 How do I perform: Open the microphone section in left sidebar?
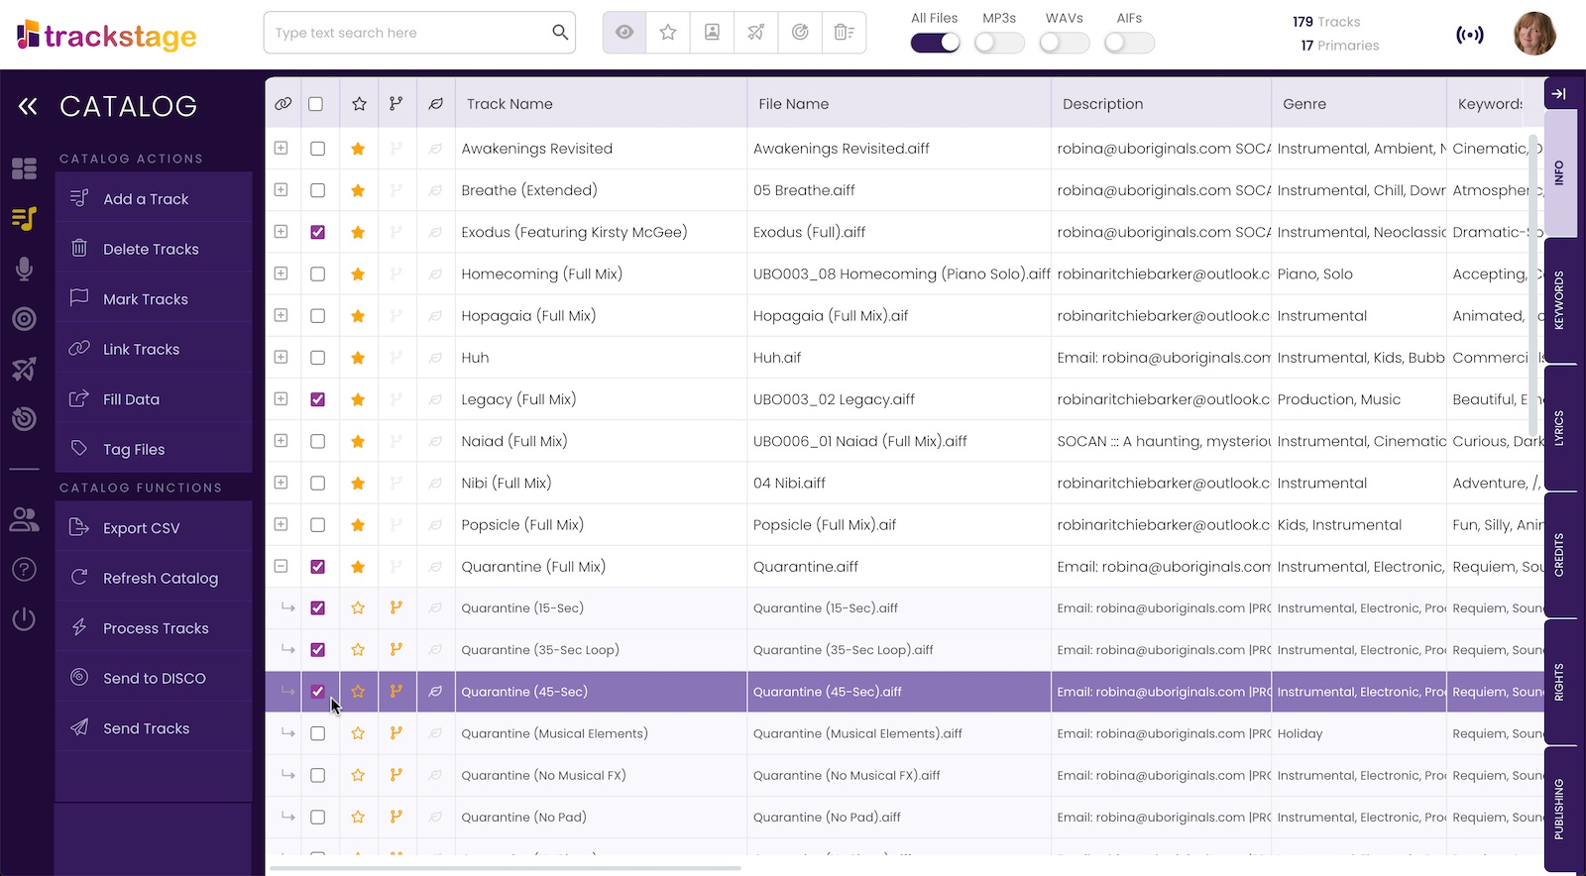25,269
